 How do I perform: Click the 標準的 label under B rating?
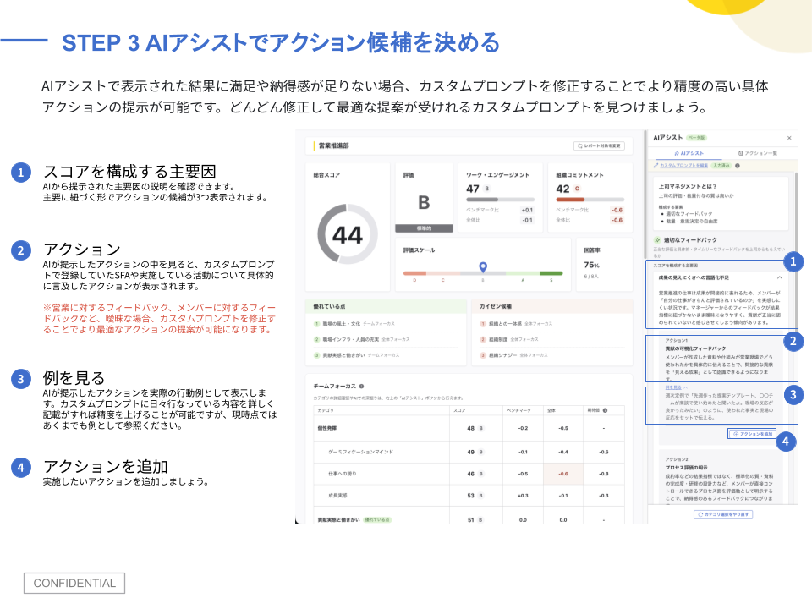[x=424, y=228]
